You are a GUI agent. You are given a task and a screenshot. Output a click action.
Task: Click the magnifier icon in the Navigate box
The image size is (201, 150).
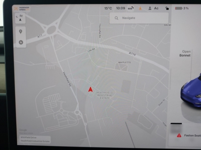116,18
